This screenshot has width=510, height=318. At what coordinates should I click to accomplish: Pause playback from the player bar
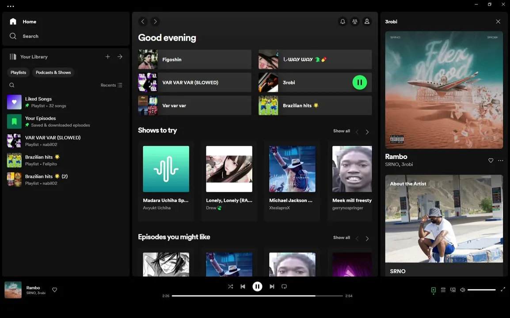click(x=257, y=287)
